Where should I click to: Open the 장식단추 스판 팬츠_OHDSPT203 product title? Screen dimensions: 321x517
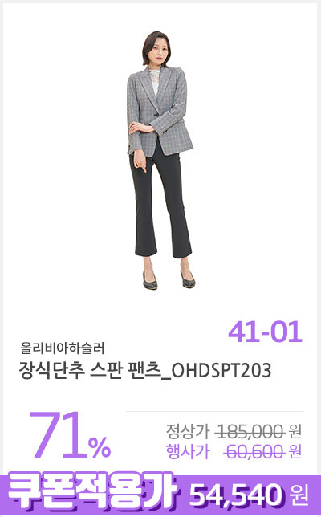pyautogui.click(x=145, y=371)
